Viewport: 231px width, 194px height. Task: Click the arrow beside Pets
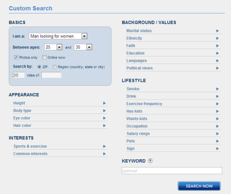pyautogui.click(x=218, y=141)
